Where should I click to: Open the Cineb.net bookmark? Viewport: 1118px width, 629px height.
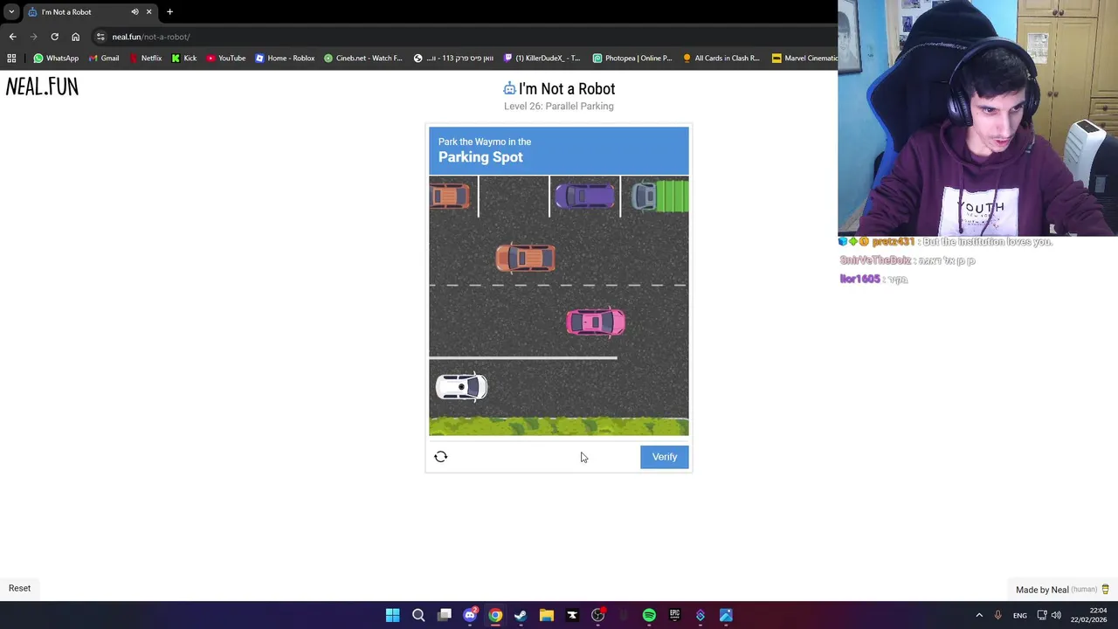(362, 59)
